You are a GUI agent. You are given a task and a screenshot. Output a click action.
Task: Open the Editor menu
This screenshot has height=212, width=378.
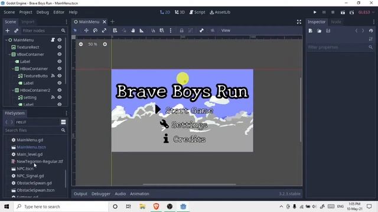tap(59, 12)
